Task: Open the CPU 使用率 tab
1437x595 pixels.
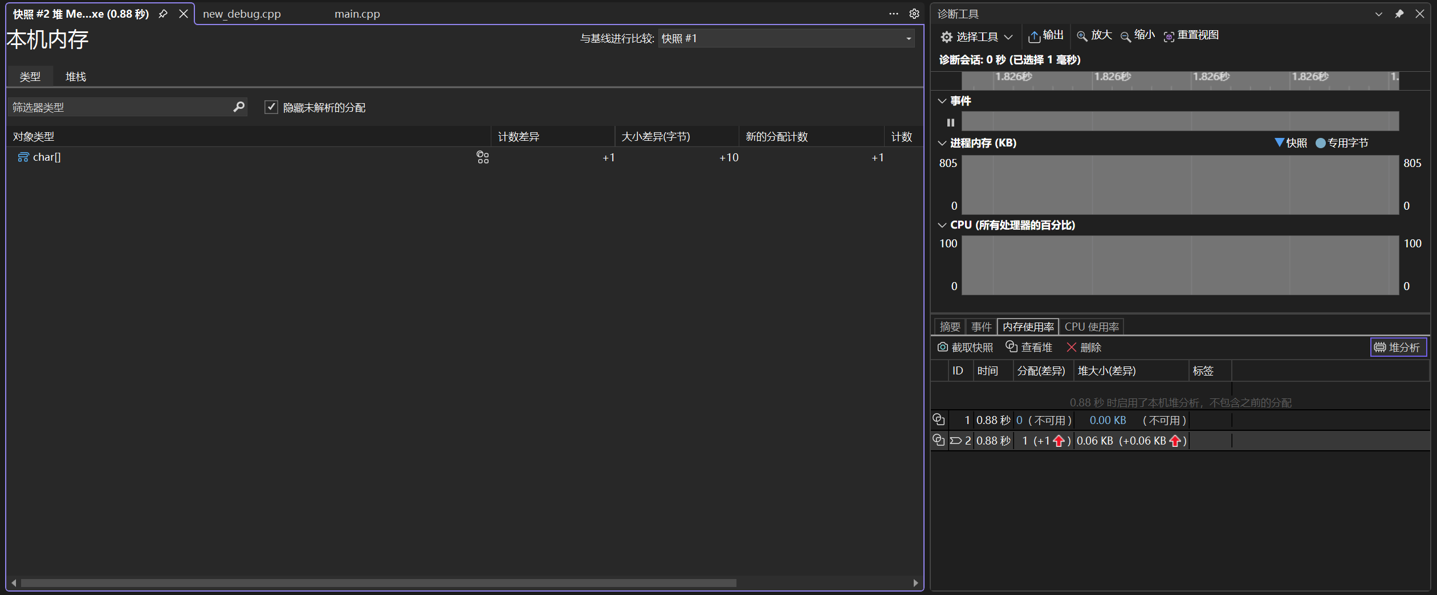Action: tap(1092, 327)
